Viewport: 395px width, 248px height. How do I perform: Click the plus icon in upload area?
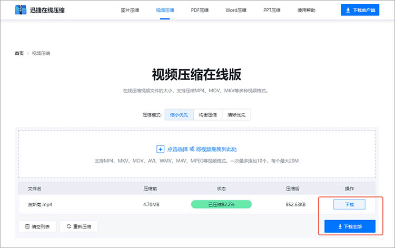(x=160, y=149)
